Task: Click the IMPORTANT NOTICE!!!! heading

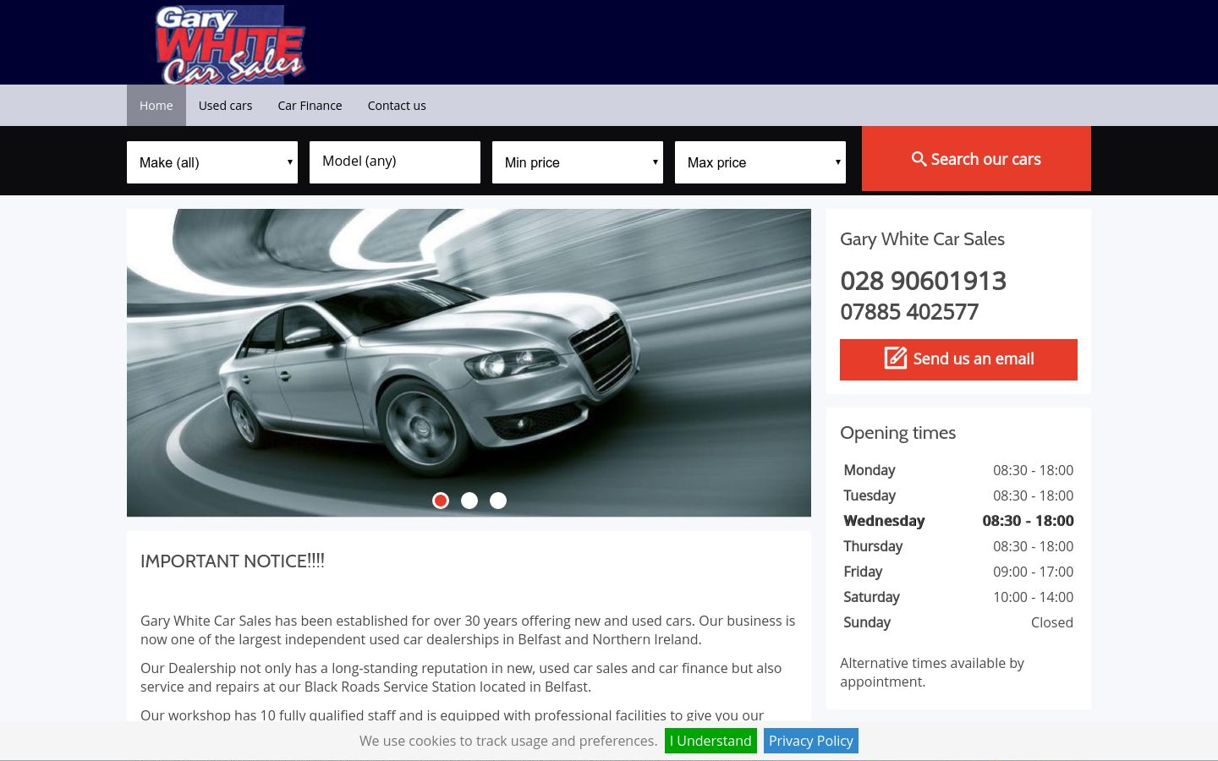Action: (233, 561)
